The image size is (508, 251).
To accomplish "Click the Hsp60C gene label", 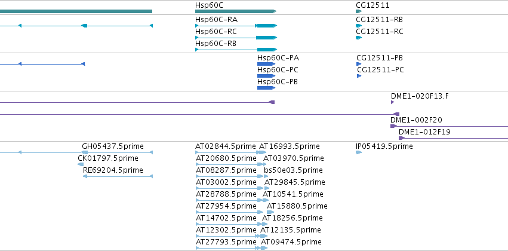I will (x=209, y=5).
